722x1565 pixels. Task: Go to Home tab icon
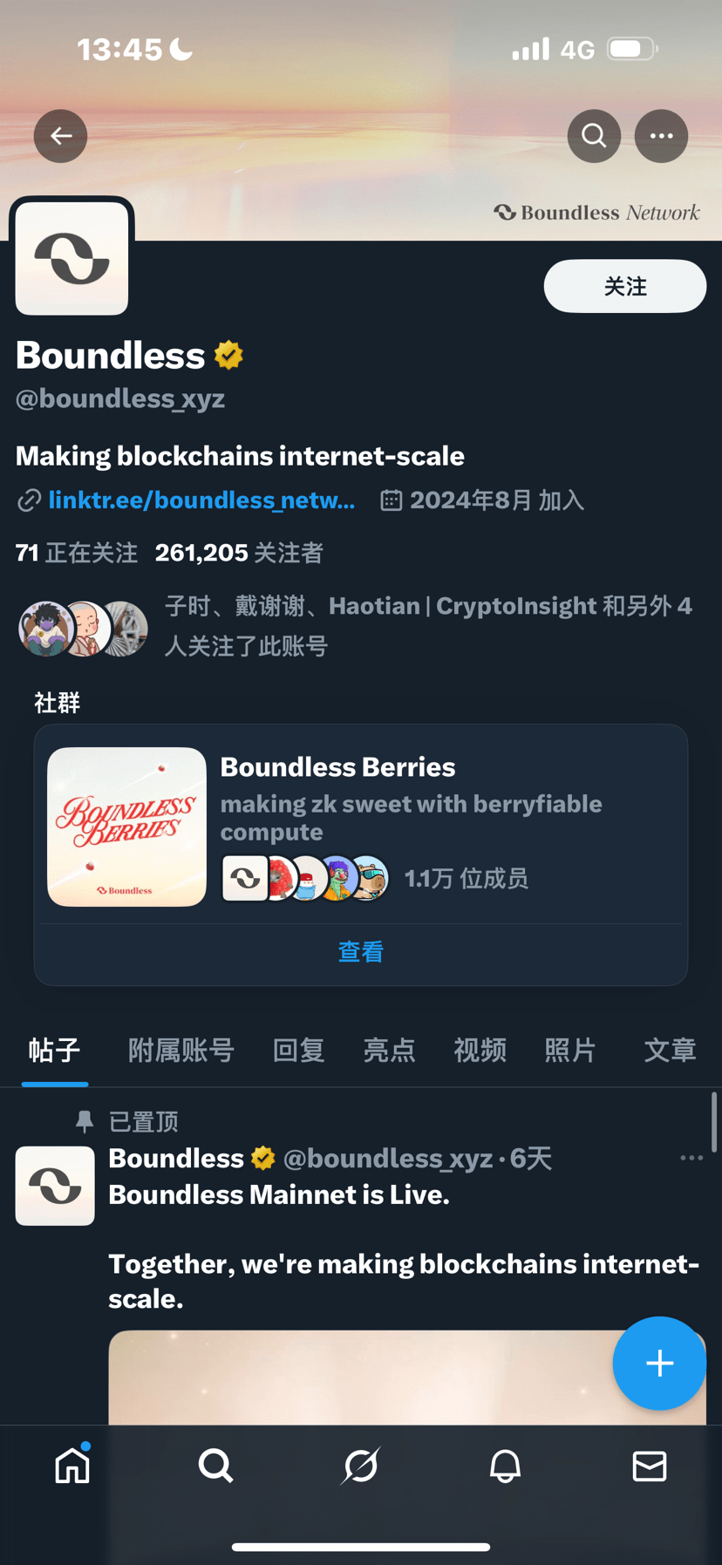[72, 1465]
